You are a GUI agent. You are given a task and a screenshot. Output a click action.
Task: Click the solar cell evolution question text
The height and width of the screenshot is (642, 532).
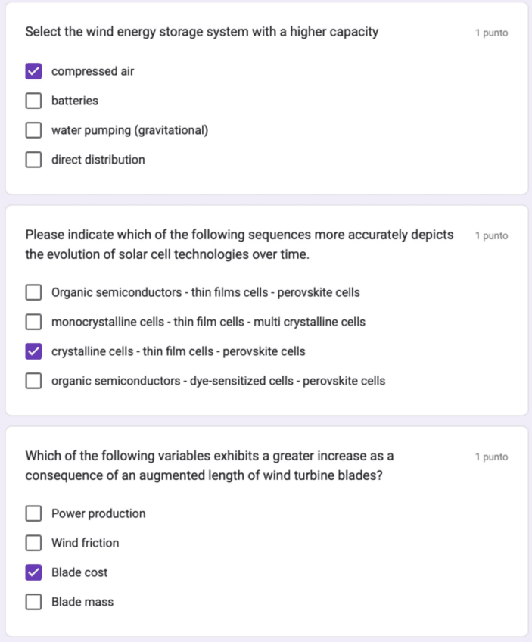[x=239, y=245]
